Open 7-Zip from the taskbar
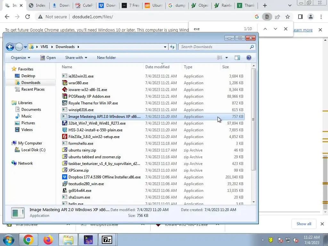The height and width of the screenshot is (246, 328). coord(107,240)
